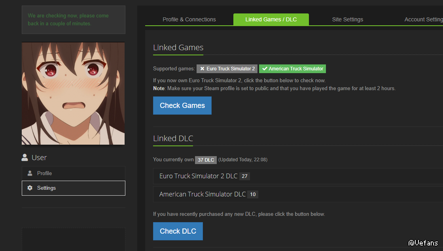Click the 'Supported games:' label
Viewport: 443px width, 251px height.
pos(174,69)
